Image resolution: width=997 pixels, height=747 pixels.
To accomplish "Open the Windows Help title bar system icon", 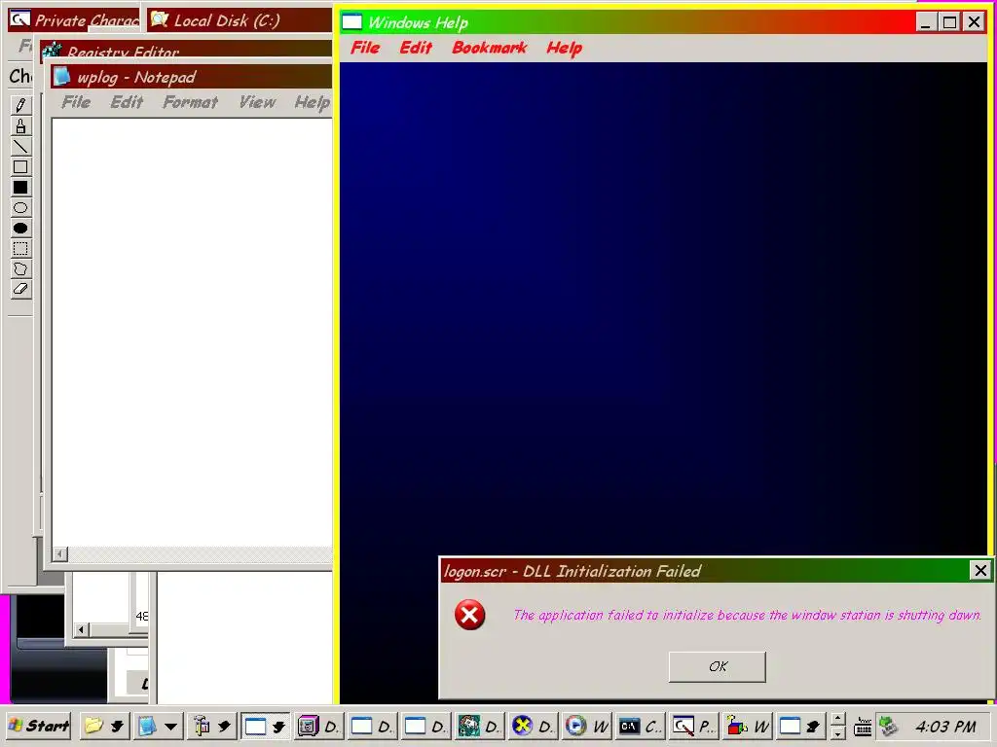I will 351,22.
